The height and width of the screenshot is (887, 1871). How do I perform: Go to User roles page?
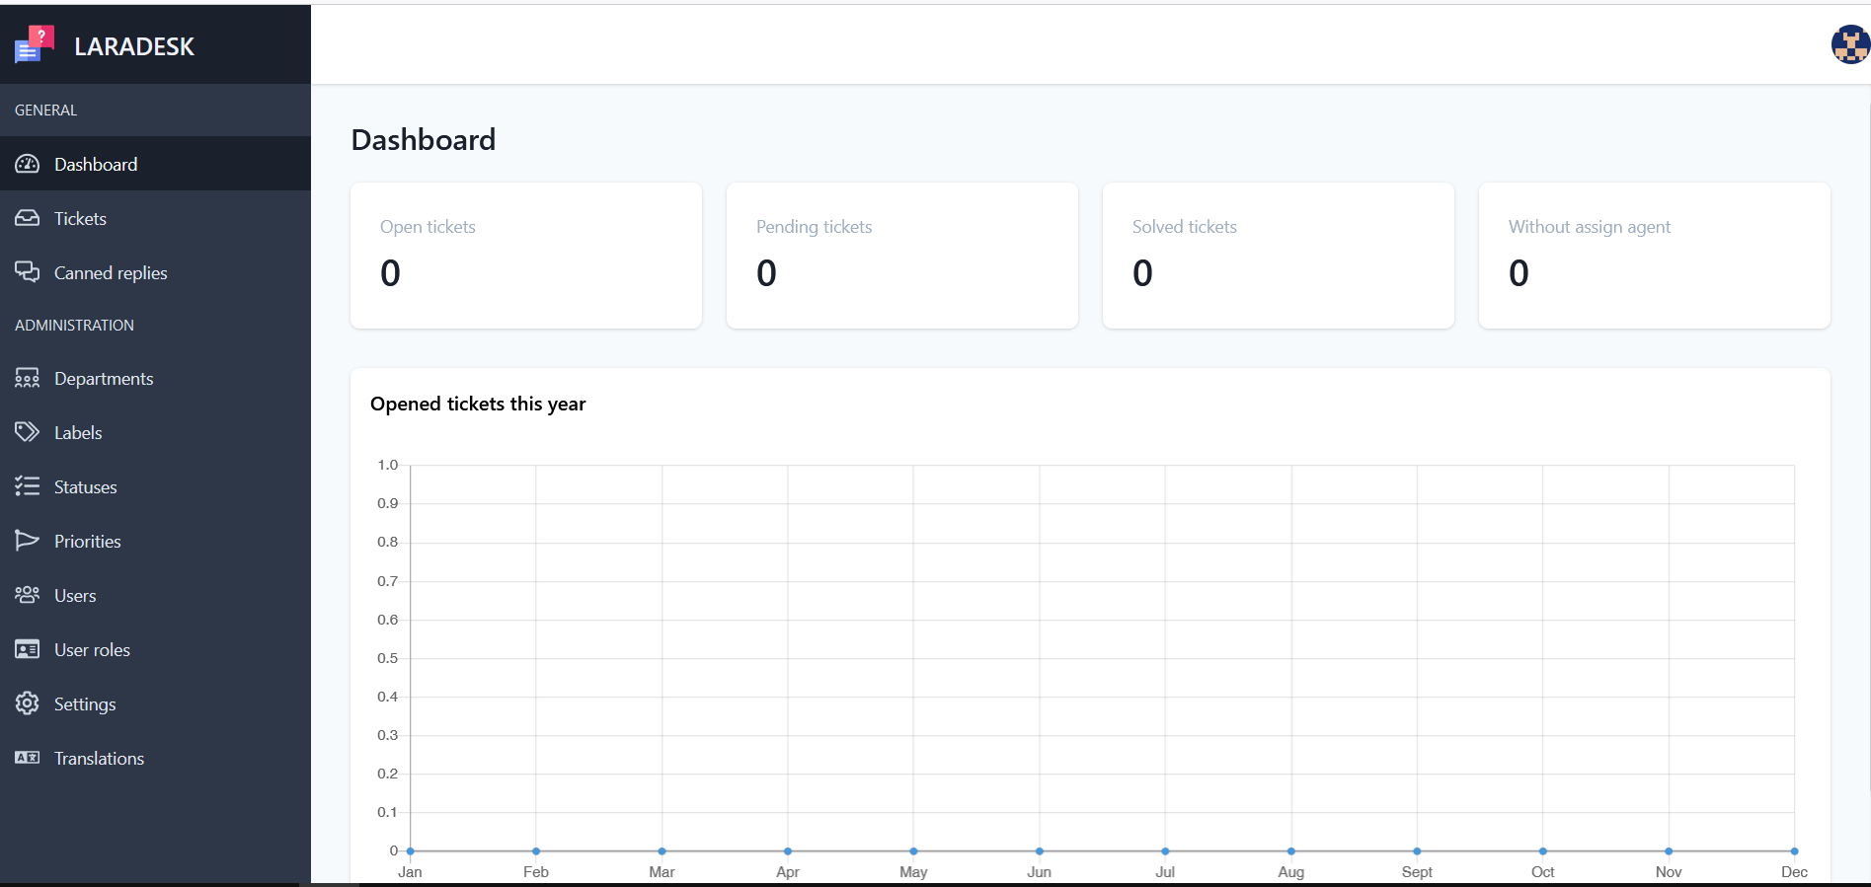point(92,650)
